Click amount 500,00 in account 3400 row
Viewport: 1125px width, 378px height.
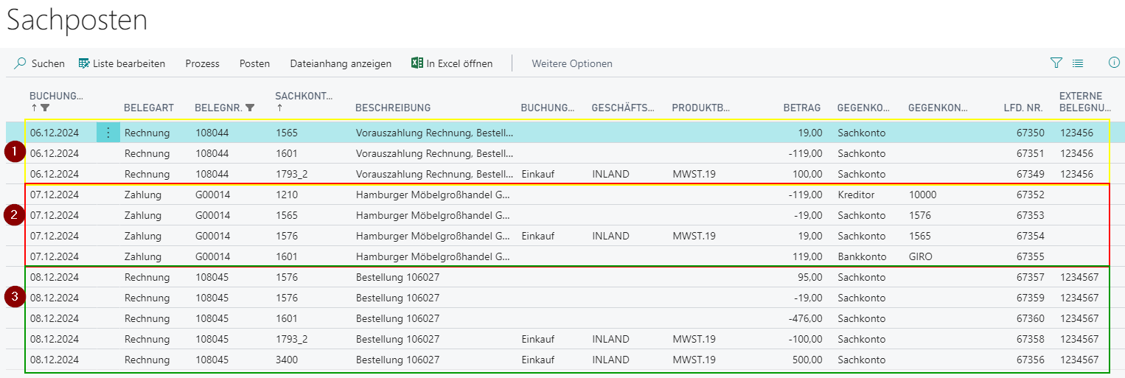coord(807,360)
